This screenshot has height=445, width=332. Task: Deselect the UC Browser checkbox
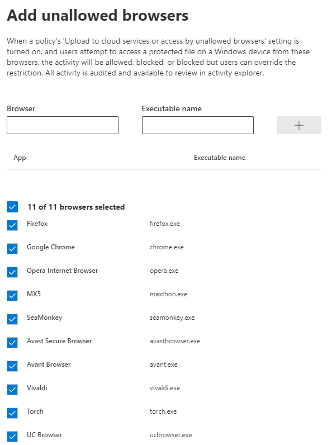coord(12,437)
